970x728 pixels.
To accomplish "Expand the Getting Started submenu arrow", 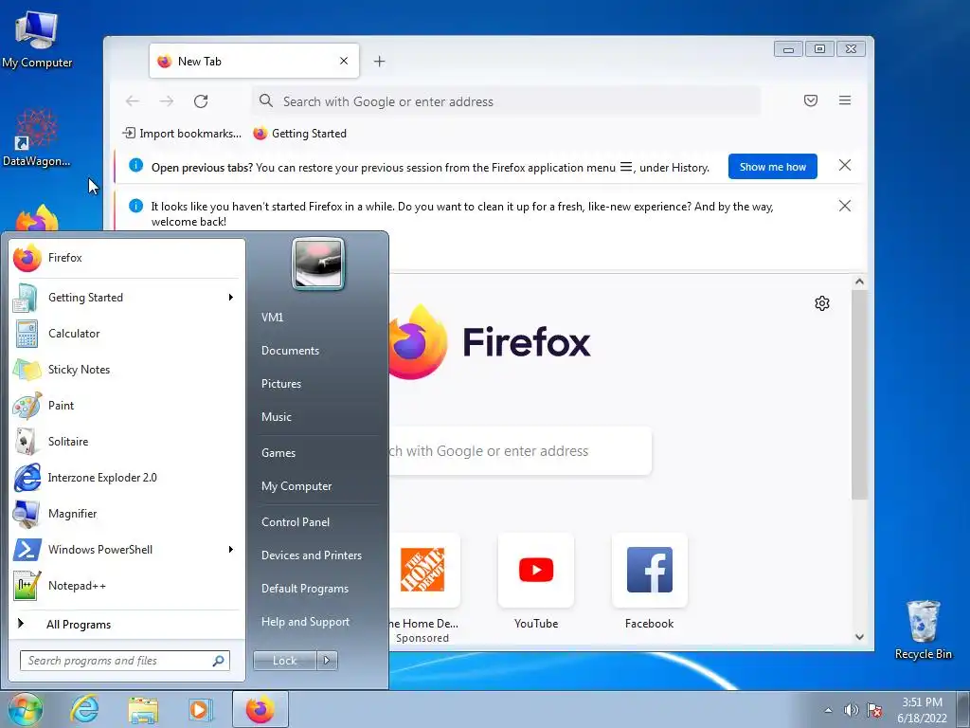I will 231,297.
